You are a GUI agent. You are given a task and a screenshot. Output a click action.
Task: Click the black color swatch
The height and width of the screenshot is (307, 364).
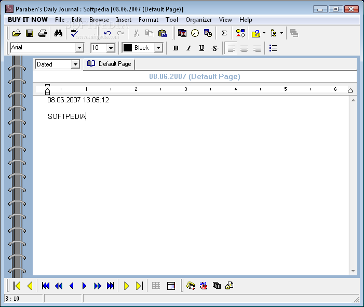click(x=128, y=48)
